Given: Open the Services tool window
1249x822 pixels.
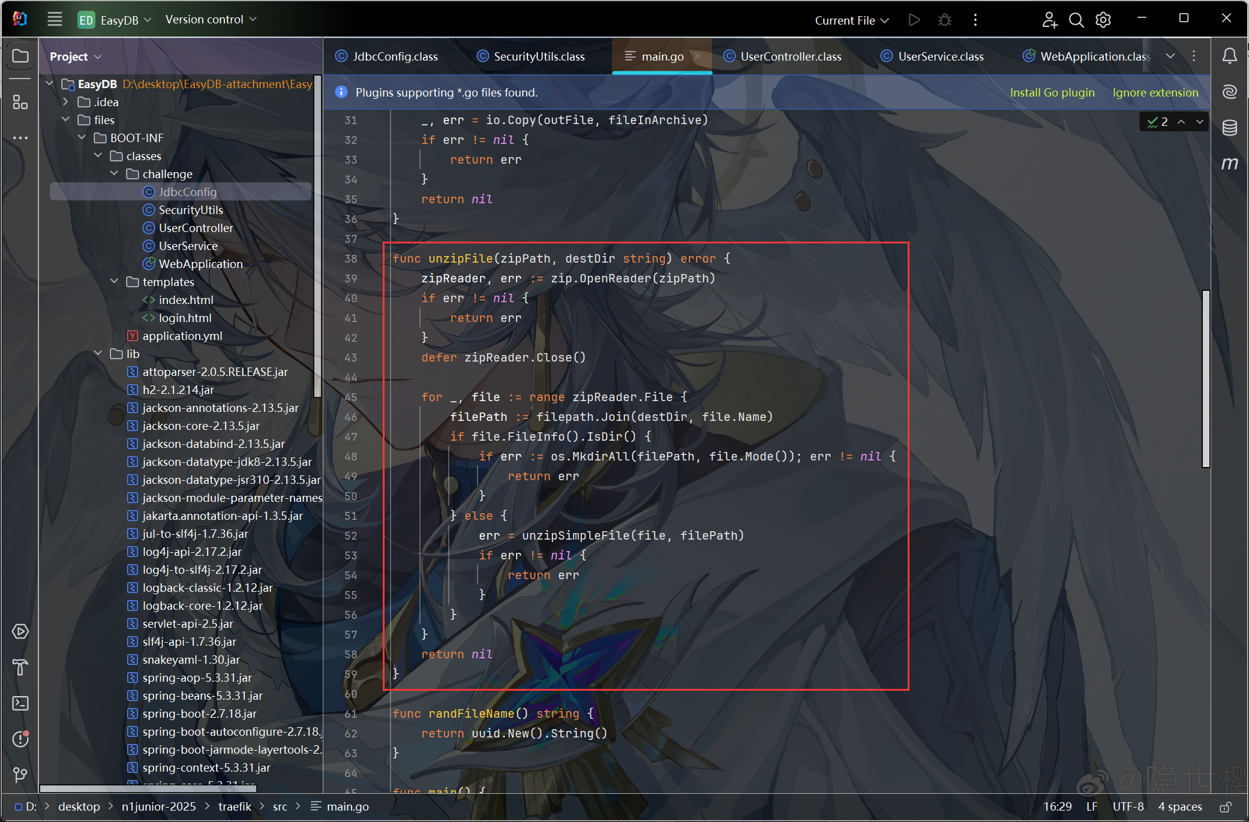Looking at the screenshot, I should (20, 631).
